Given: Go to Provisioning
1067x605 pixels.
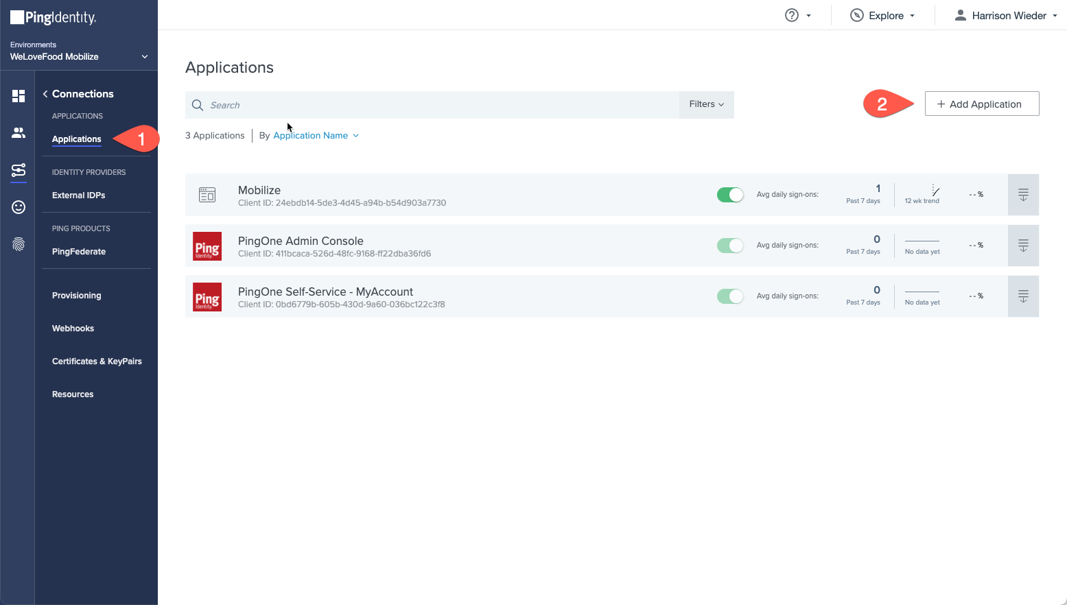Looking at the screenshot, I should coord(77,295).
